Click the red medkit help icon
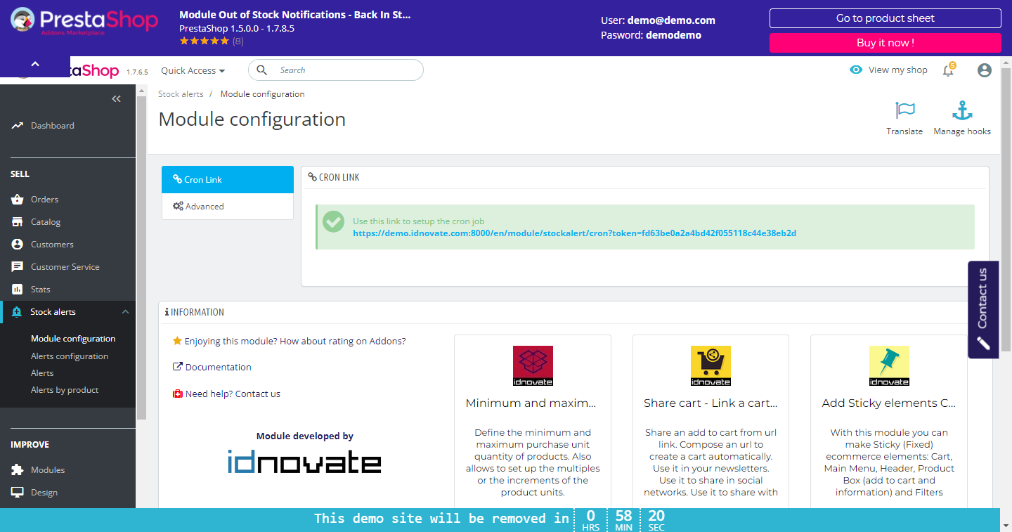This screenshot has height=532, width=1012. (177, 394)
